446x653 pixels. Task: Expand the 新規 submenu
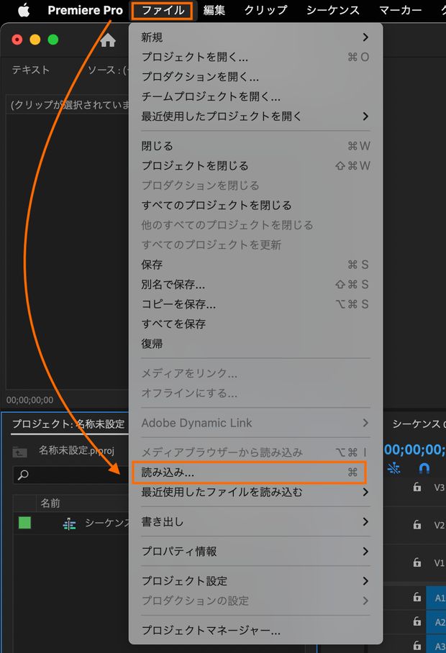coord(255,37)
